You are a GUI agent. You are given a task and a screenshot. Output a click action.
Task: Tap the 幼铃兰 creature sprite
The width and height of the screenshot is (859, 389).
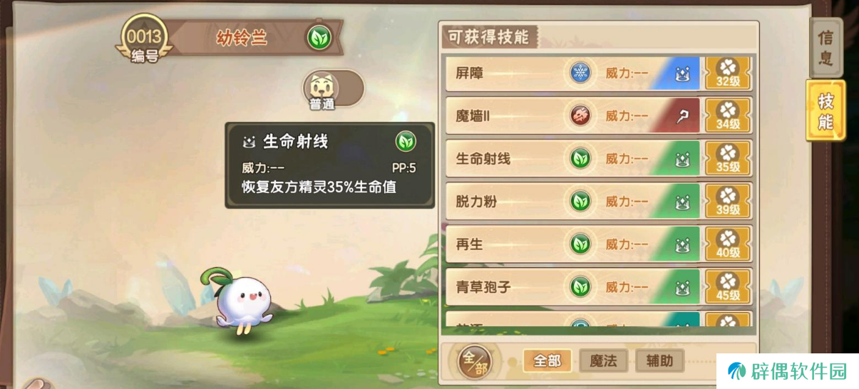coord(240,299)
